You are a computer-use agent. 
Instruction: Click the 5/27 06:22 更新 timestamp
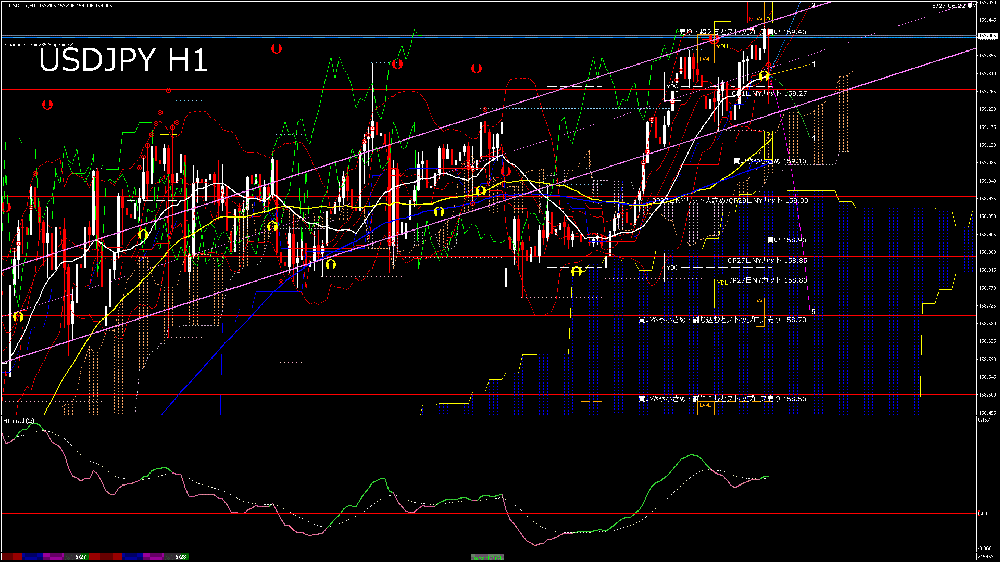(954, 6)
